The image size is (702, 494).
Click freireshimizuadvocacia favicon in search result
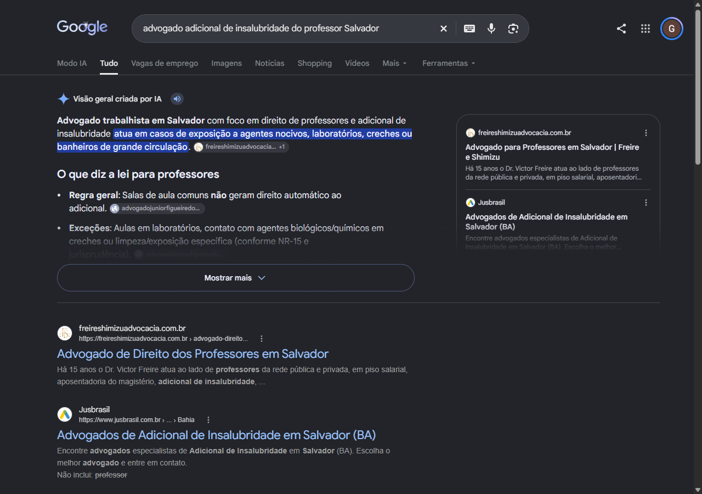(x=65, y=333)
